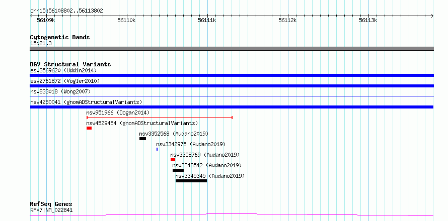Click the Cytogenetic Bands track heading

click(x=60, y=37)
